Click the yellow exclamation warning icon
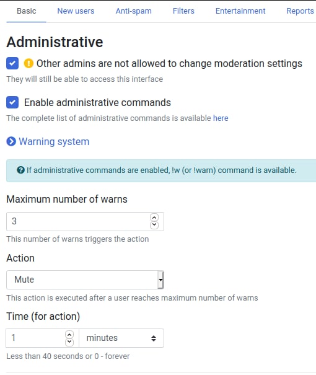This screenshot has width=316, height=375. coord(29,63)
